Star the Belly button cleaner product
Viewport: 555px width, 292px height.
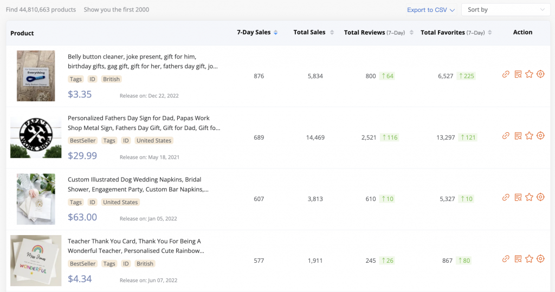point(529,74)
